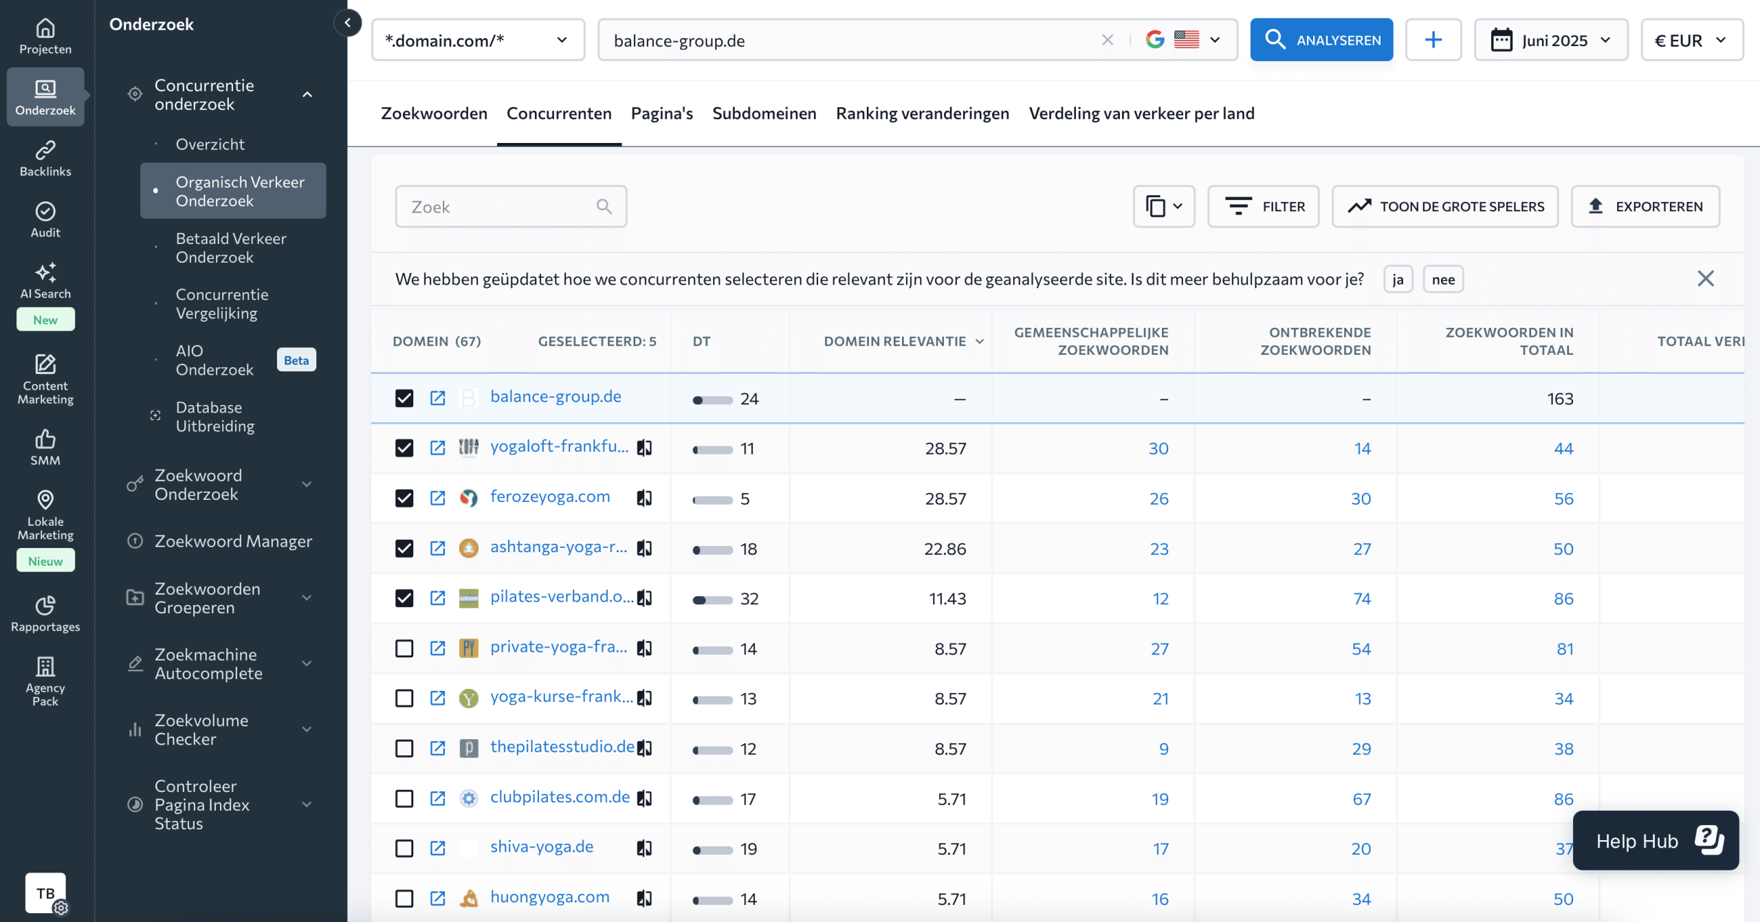Open Google US search engine dropdown
Image resolution: width=1760 pixels, height=922 pixels.
point(1183,40)
